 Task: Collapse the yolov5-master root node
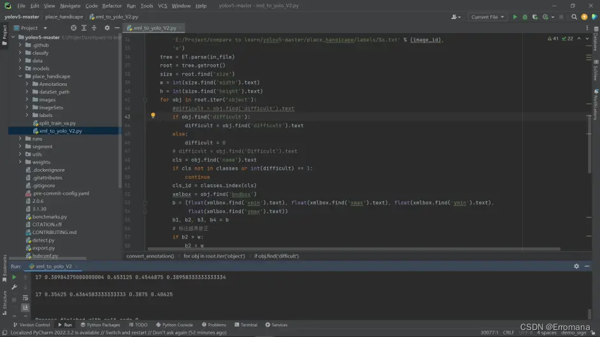tap(13, 37)
